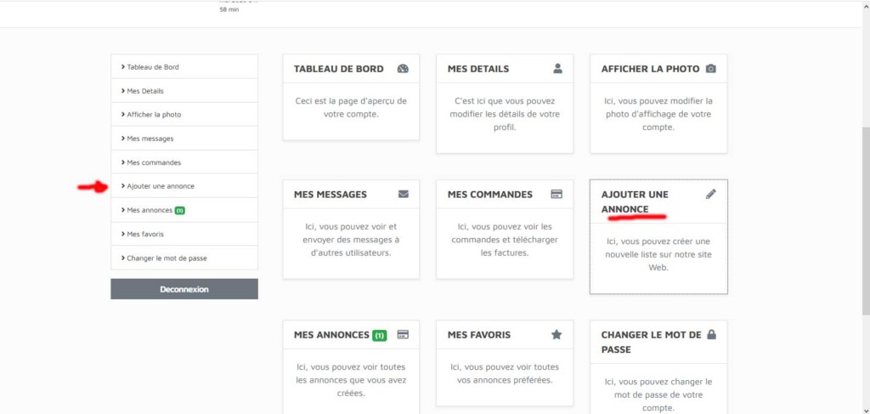Click the green (1) badge on Mes Annonces card title
Screen dimensions: 870x414
pyautogui.click(x=379, y=335)
